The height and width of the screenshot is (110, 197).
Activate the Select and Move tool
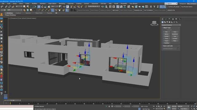point(39,7)
